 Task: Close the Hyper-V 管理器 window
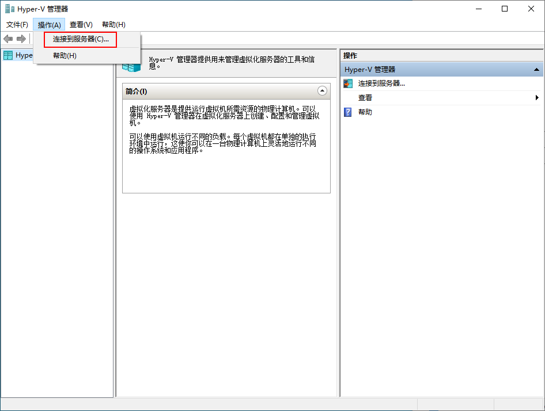531,9
